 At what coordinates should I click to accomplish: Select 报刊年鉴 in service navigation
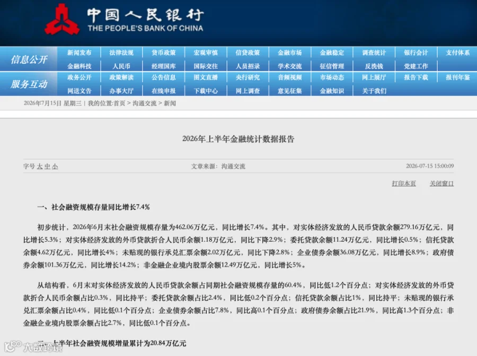click(x=458, y=77)
